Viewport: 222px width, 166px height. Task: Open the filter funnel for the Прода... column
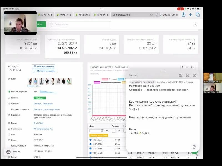click(x=119, y=131)
